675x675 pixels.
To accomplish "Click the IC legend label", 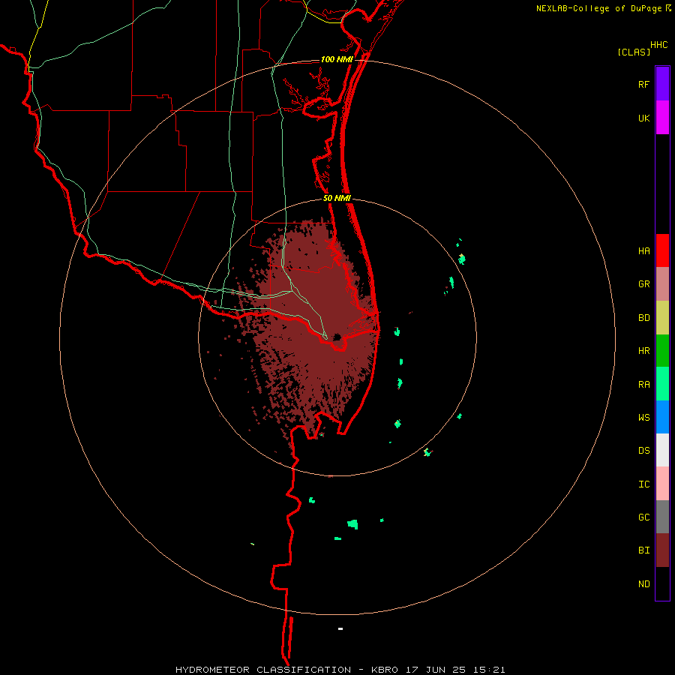I will click(x=644, y=484).
